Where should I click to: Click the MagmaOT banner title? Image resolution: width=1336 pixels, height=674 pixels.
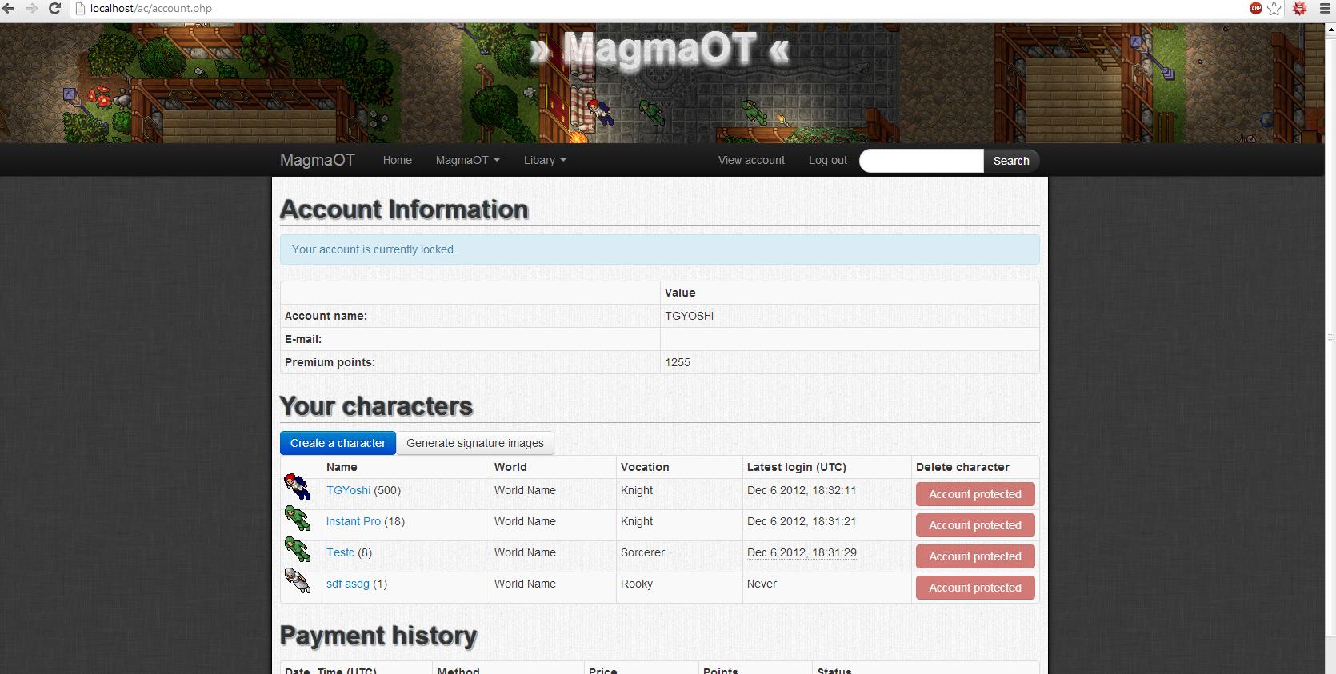click(x=660, y=50)
